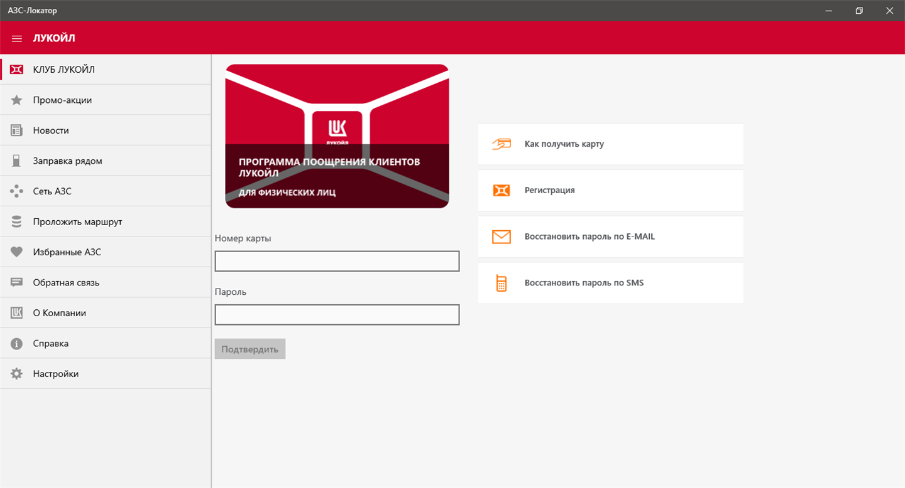This screenshot has width=905, height=488.
Task: Click the hand-with-card icon for Как получить карту
Action: [x=502, y=144]
